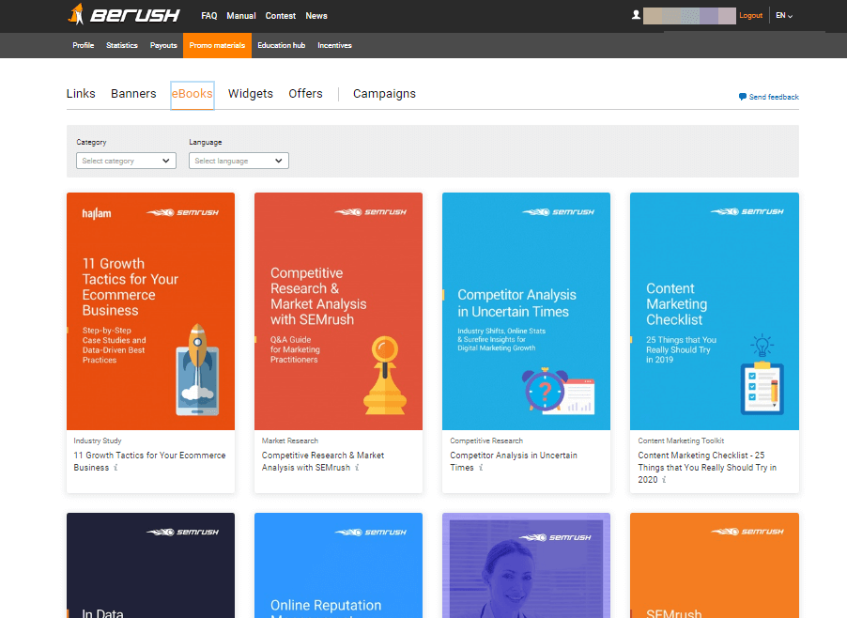Switch to the Offers section
The height and width of the screenshot is (618, 847).
coord(305,94)
